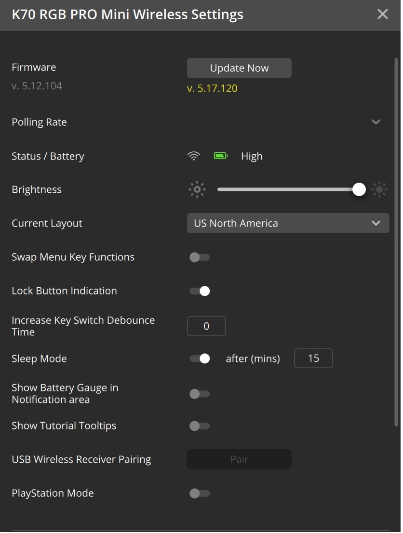Click the sleep minutes input showing 15

313,358
